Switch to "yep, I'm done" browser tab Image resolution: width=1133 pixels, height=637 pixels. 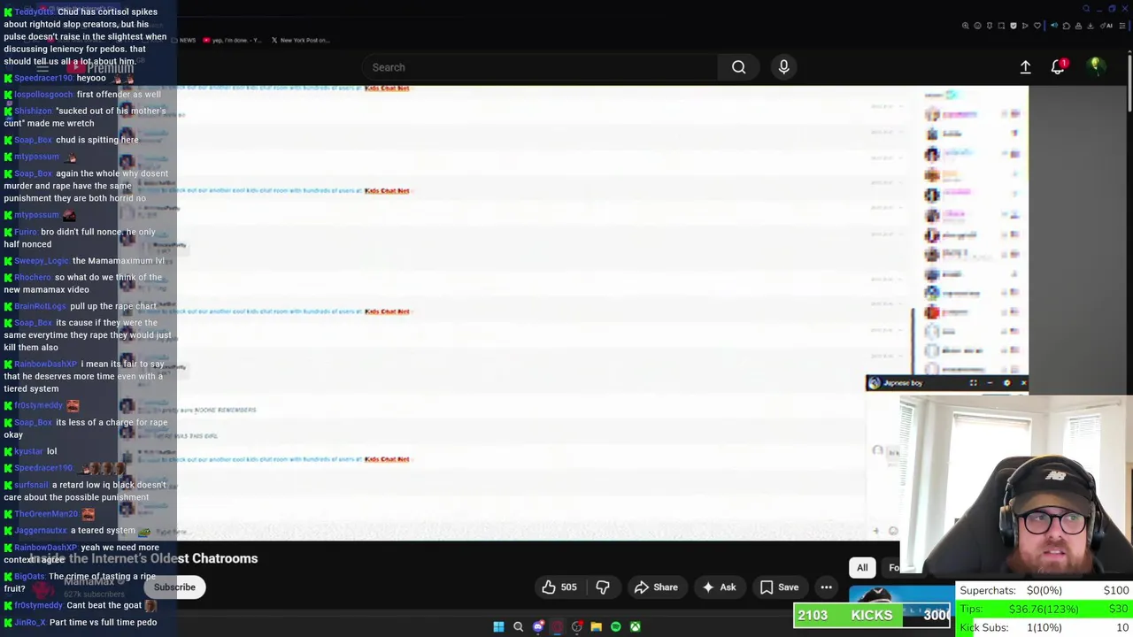232,40
